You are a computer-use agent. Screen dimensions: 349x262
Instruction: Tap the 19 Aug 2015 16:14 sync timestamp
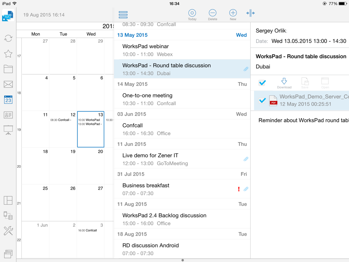click(x=44, y=15)
